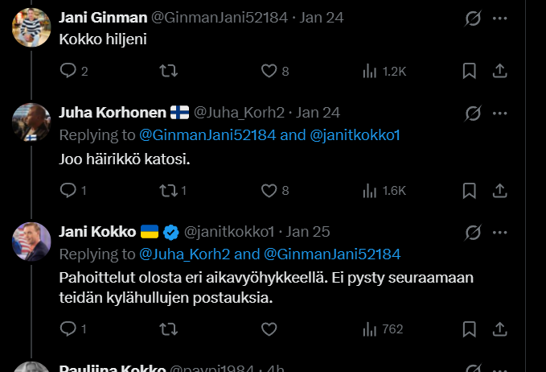Open Juha Korhonen's profile name link
546x372 pixels.
pos(113,113)
